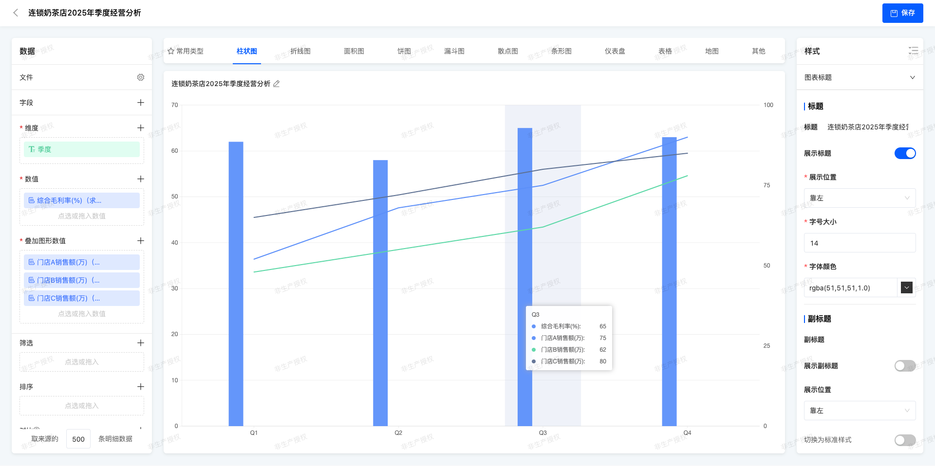
Task: Open the font color swatch picker
Action: point(906,287)
